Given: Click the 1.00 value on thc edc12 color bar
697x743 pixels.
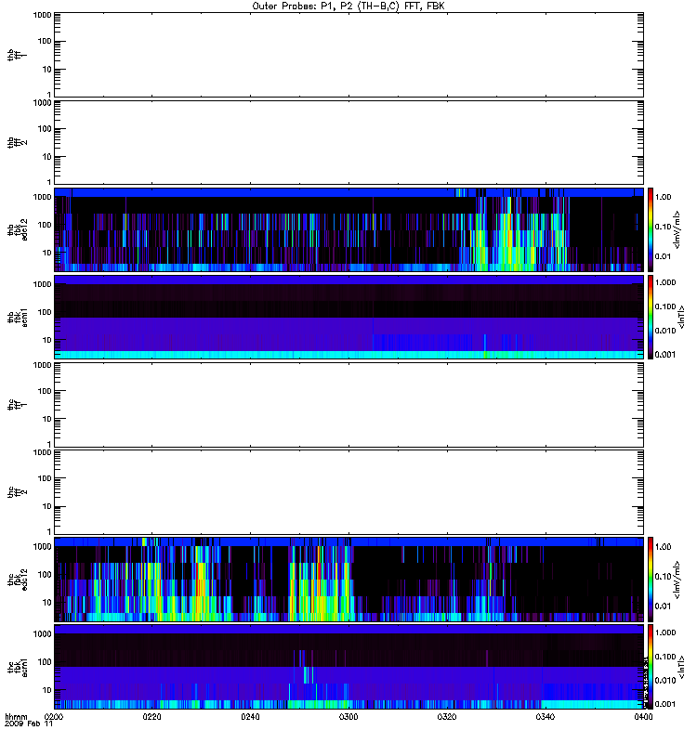Looking at the screenshot, I should [663, 547].
